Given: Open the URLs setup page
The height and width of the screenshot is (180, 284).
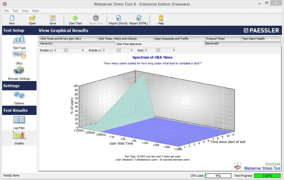Looking at the screenshot, I should pyautogui.click(x=19, y=58).
